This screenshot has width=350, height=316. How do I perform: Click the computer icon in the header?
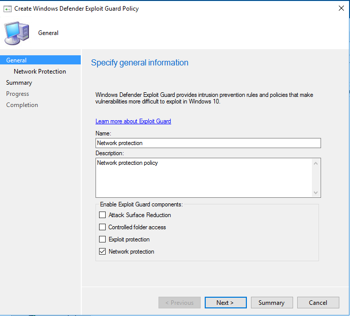click(17, 33)
